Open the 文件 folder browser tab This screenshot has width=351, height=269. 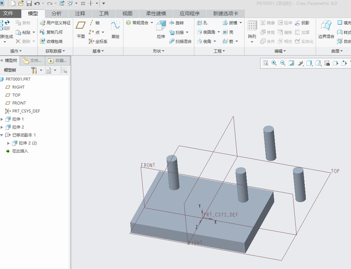pyautogui.click(x=32, y=61)
